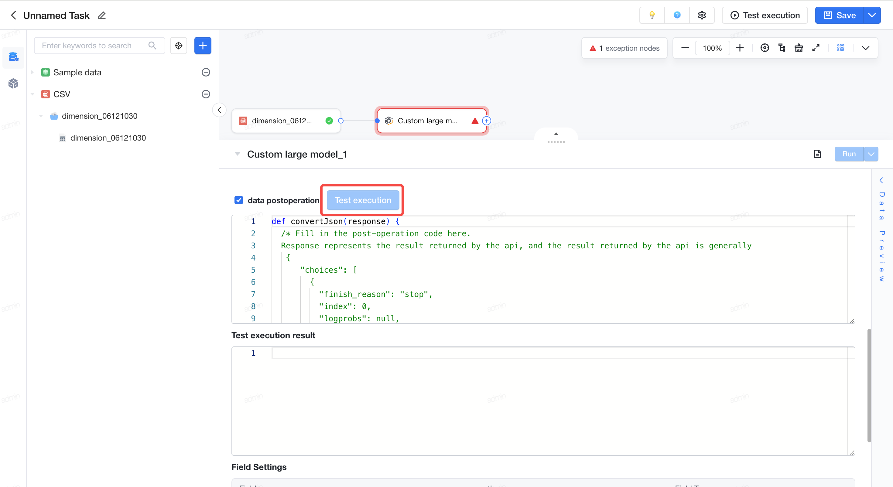Uncheck the data postoperation checkbox

tap(238, 200)
